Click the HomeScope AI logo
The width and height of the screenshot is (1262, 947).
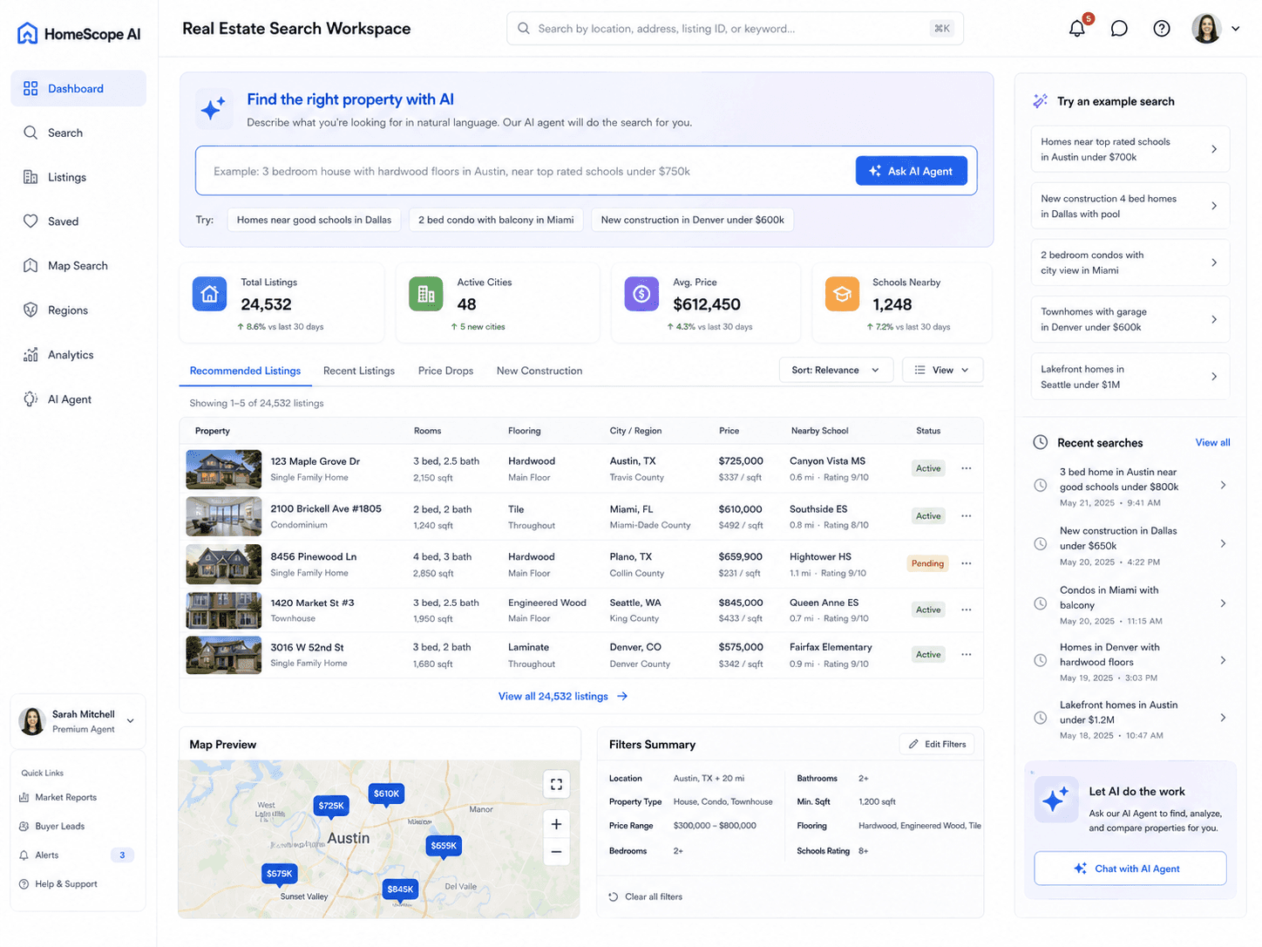coord(78,34)
